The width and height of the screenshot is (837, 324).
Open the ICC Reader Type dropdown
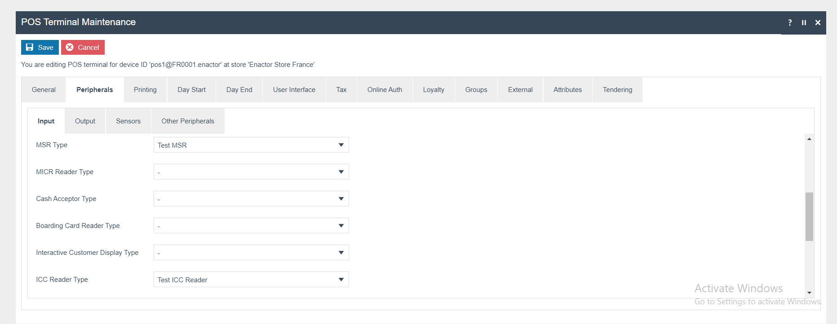coord(251,280)
